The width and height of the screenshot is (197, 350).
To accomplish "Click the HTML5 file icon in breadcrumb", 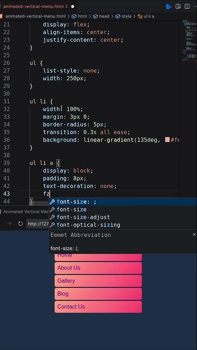I will [1, 17].
